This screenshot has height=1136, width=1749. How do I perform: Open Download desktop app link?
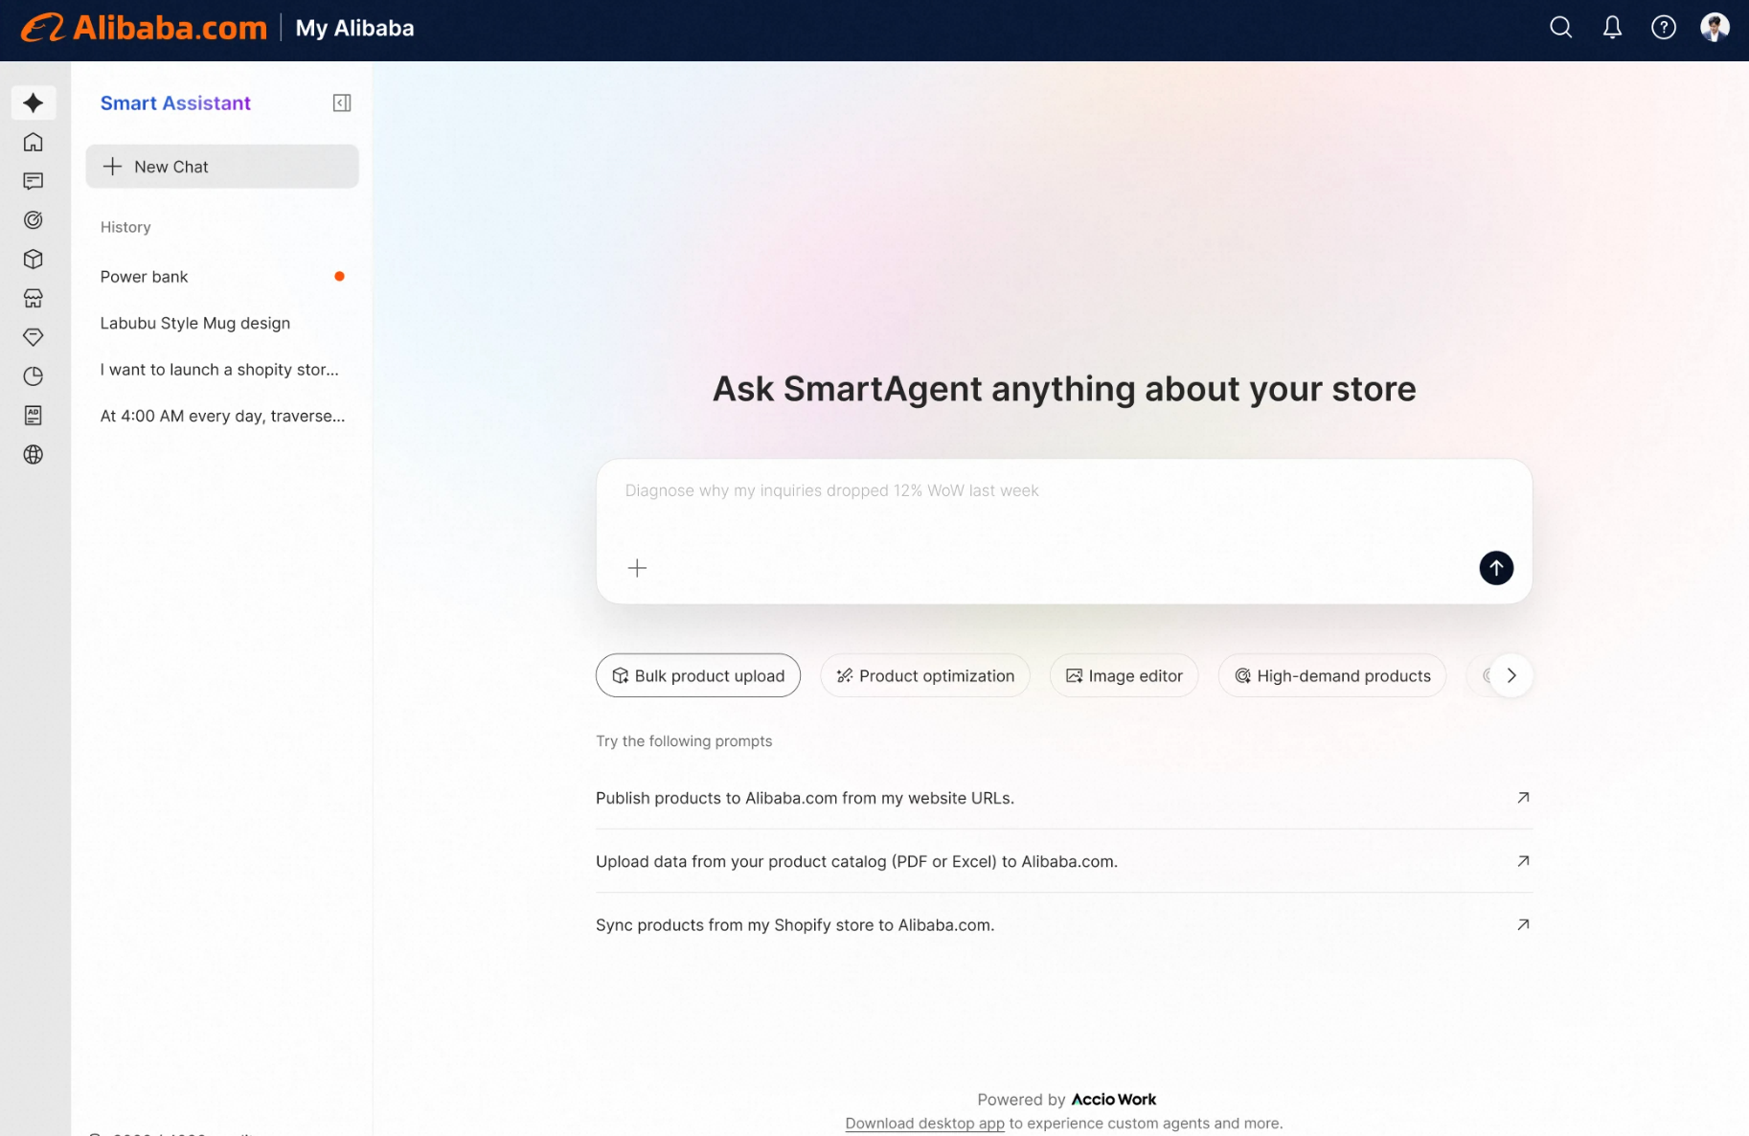(x=925, y=1124)
